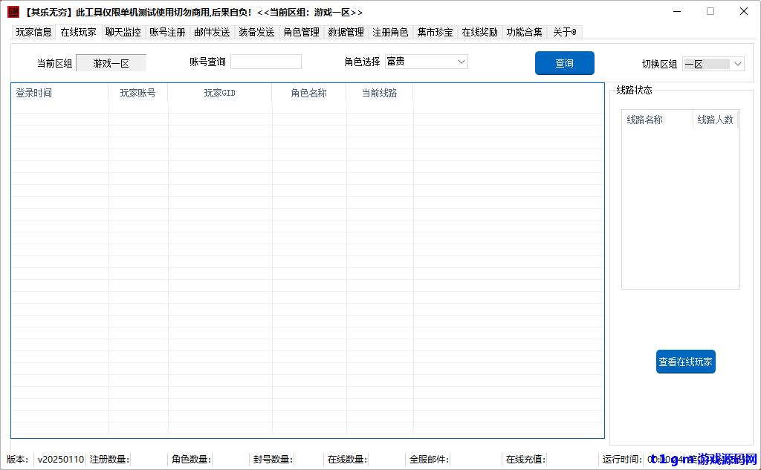Image resolution: width=761 pixels, height=470 pixels.
Task: Click the 玩家账号 column header
Action: (138, 93)
